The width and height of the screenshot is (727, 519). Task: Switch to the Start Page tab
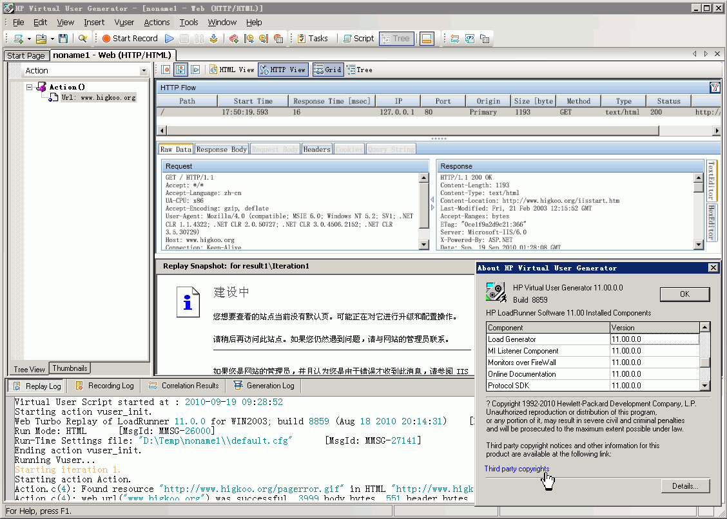pyautogui.click(x=26, y=55)
